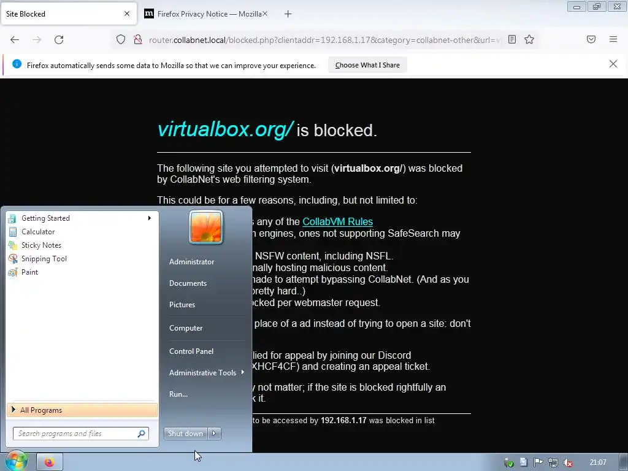Toggle reader view icon in address bar
Viewport: 628px width, 471px height.
[512, 39]
